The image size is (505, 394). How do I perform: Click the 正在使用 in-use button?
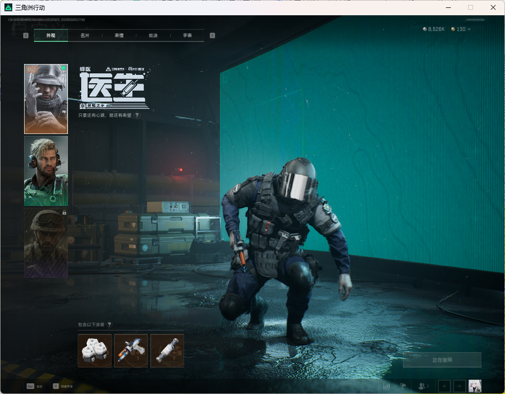pos(442,360)
